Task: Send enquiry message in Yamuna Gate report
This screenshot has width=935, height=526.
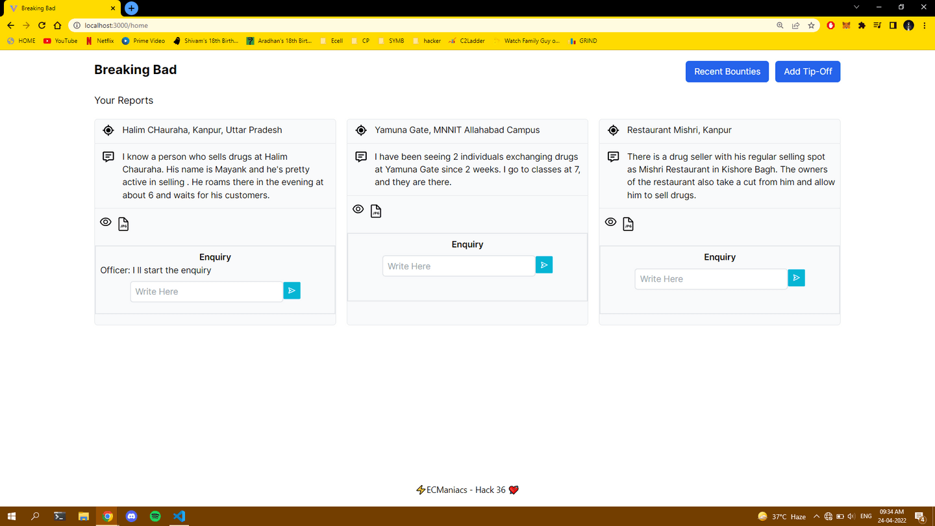Action: (544, 265)
